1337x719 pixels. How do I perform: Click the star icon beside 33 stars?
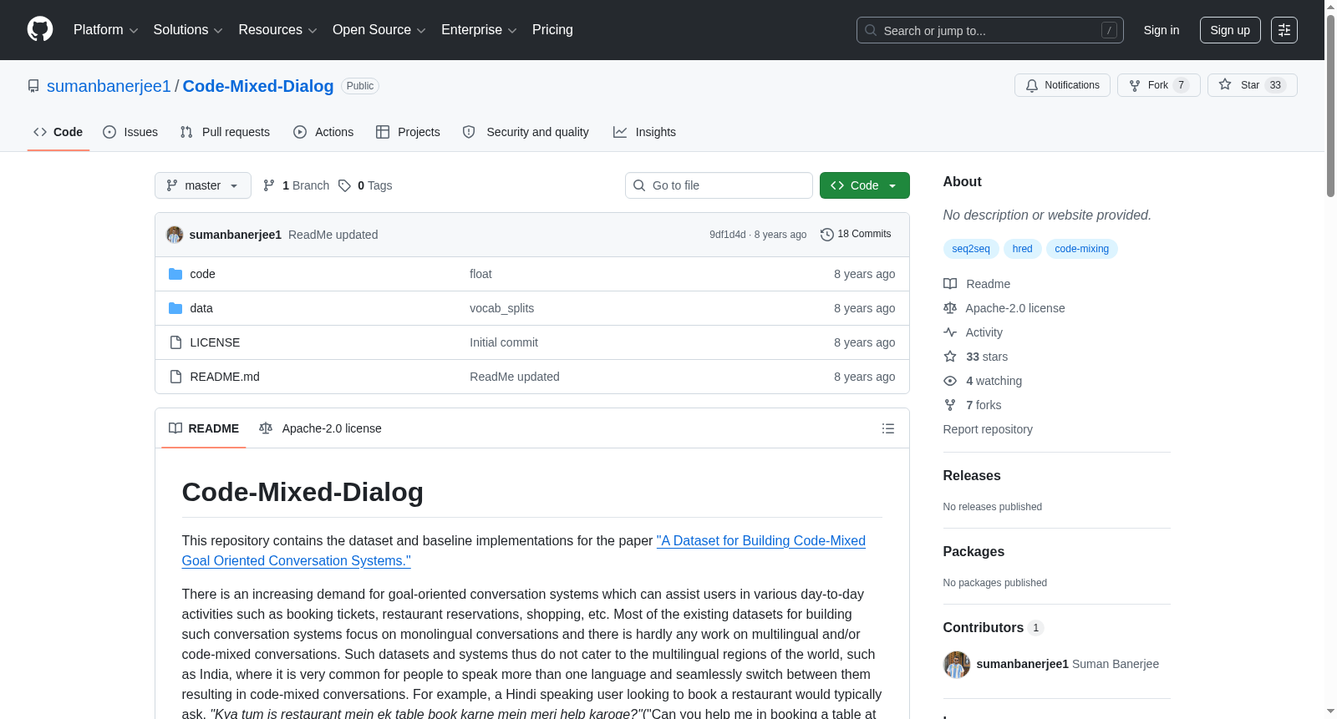click(x=950, y=357)
